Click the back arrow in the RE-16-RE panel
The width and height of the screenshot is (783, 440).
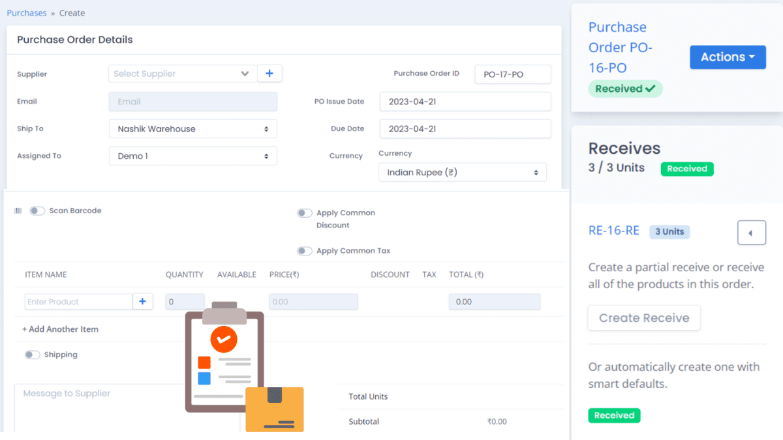coord(751,232)
